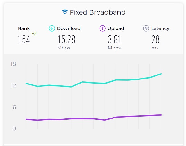Click the blue Wi-Fi icon beside Fixed Broadband
Screen dimensions: 186x146
click(65, 12)
